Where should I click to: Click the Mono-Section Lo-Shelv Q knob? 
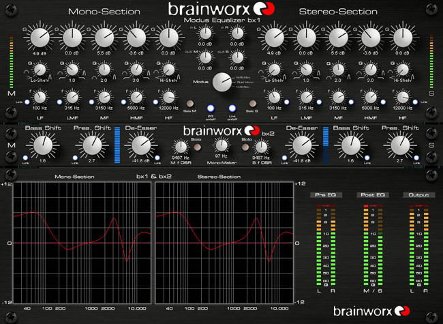pyautogui.click(x=40, y=70)
